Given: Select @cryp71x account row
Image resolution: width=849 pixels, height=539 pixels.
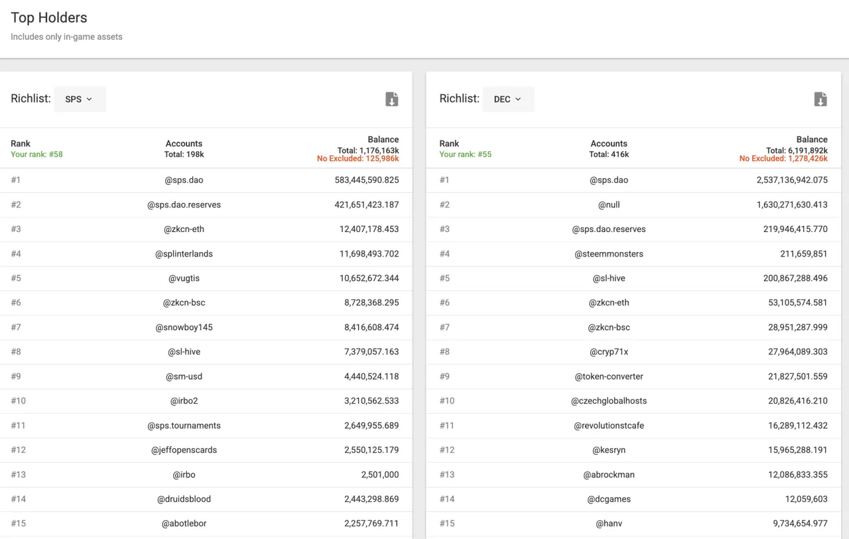Looking at the screenshot, I should coord(633,352).
